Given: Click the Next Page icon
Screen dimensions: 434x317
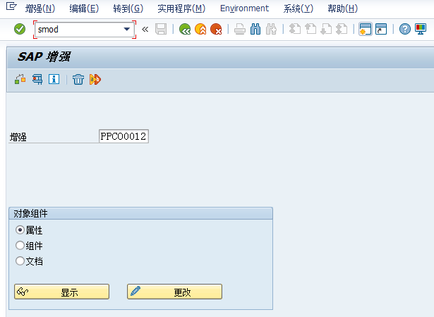Looking at the screenshot, I should click(x=326, y=29).
